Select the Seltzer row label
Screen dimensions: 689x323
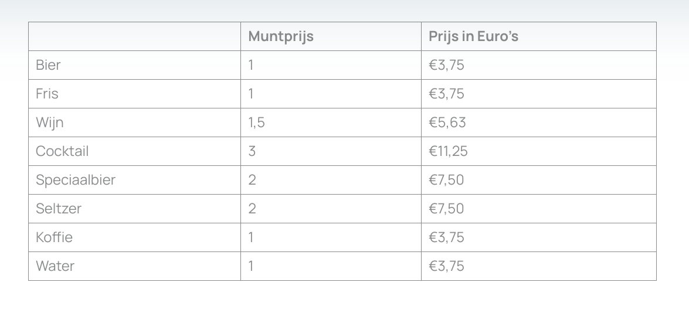(59, 209)
